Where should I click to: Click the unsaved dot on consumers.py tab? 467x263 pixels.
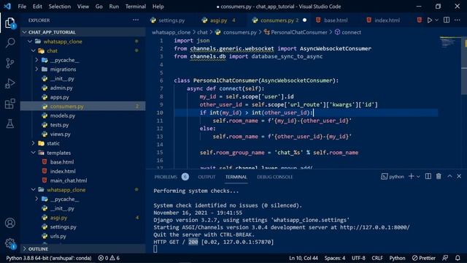[304, 20]
